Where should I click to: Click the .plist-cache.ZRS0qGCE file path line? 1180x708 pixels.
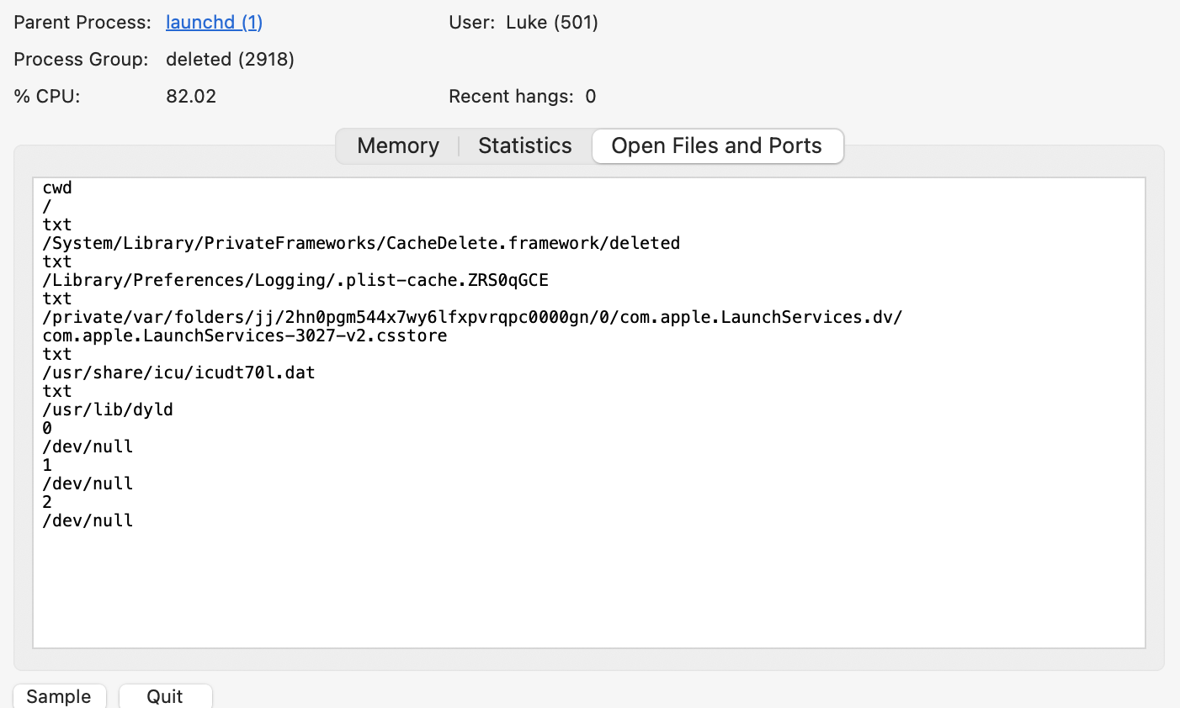(295, 280)
